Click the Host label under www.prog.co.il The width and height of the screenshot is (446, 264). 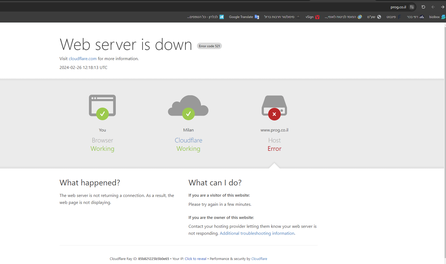[274, 140]
